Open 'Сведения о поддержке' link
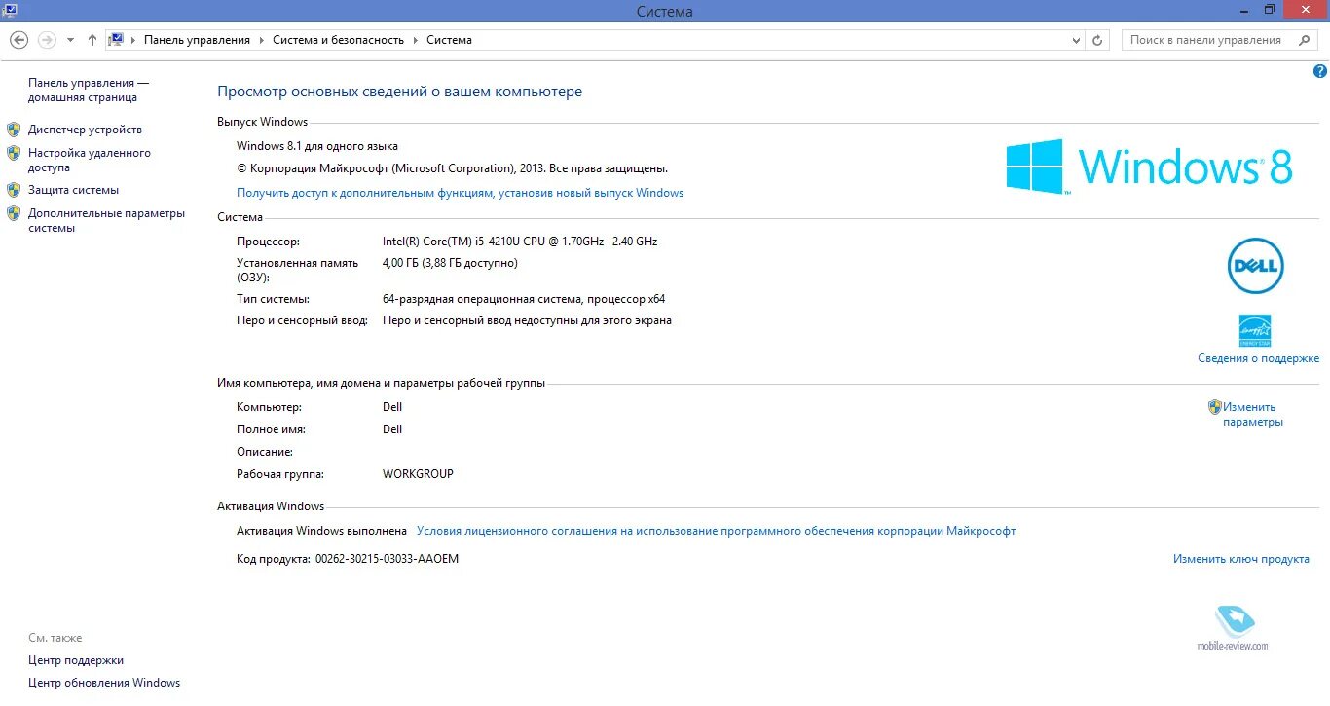 [x=1258, y=358]
